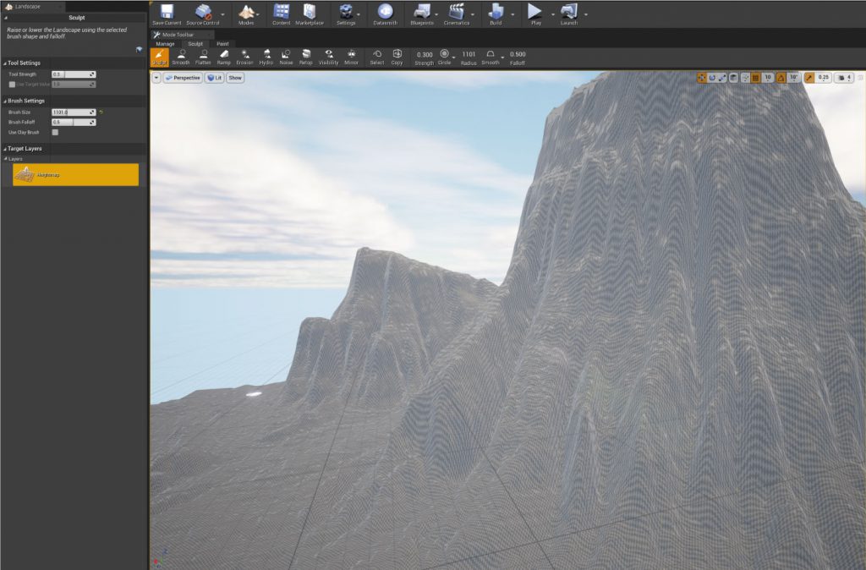
Task: Select the Smooth sculpt tool
Action: (x=181, y=56)
